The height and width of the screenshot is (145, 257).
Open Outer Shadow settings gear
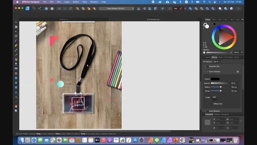click(238, 72)
